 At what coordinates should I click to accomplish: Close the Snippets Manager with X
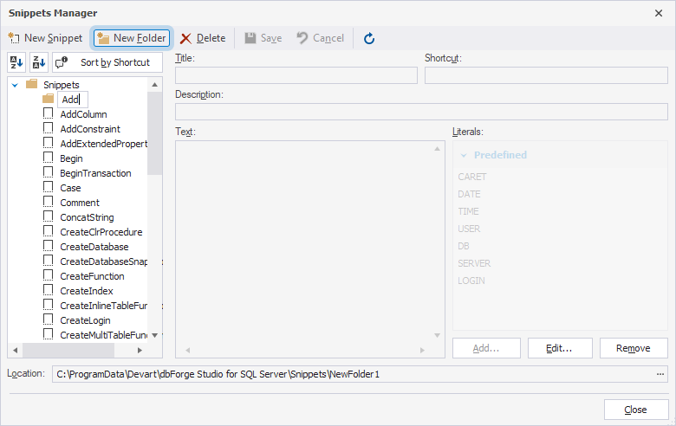[659, 13]
